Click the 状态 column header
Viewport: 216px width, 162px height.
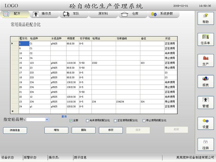click(171, 38)
